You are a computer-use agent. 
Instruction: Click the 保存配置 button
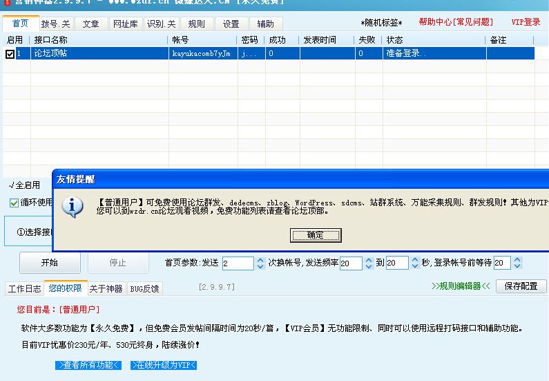[x=521, y=286]
